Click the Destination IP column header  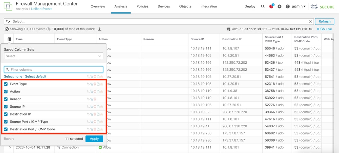(x=232, y=39)
